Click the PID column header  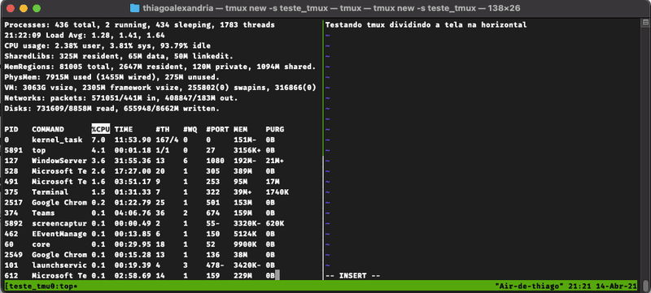[x=11, y=129]
